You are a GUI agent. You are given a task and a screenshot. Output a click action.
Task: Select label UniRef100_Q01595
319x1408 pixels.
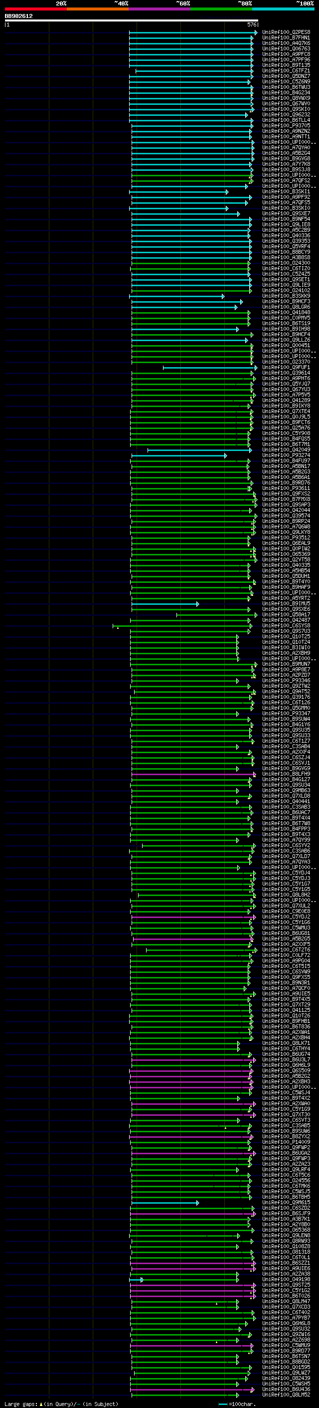point(286,1368)
